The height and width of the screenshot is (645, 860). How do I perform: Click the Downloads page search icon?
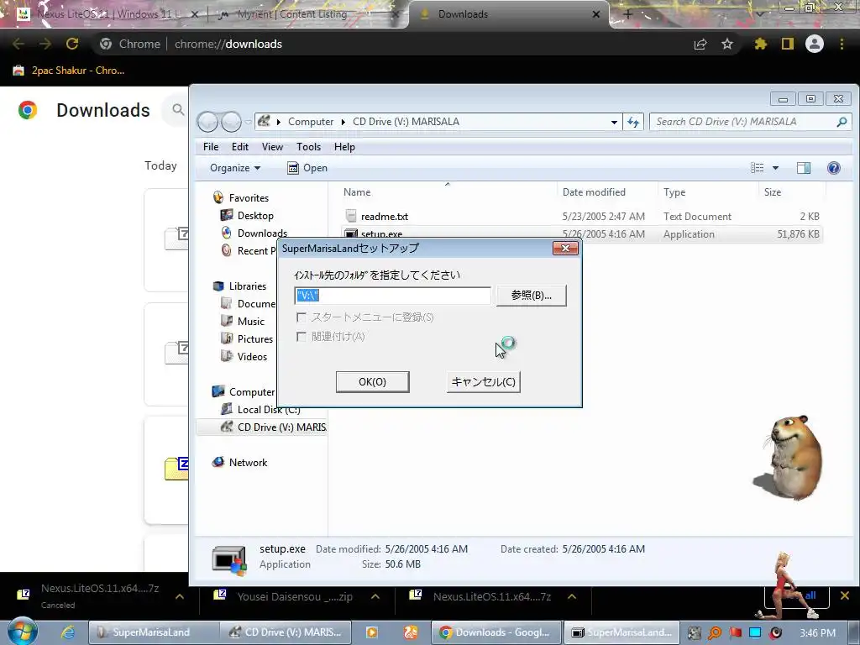178,110
